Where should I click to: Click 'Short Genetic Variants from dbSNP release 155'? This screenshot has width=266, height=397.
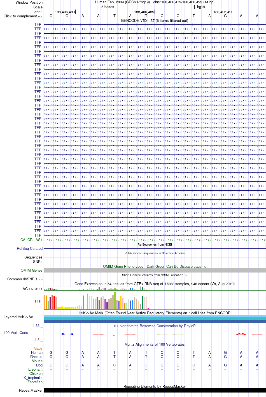pyautogui.click(x=155, y=275)
